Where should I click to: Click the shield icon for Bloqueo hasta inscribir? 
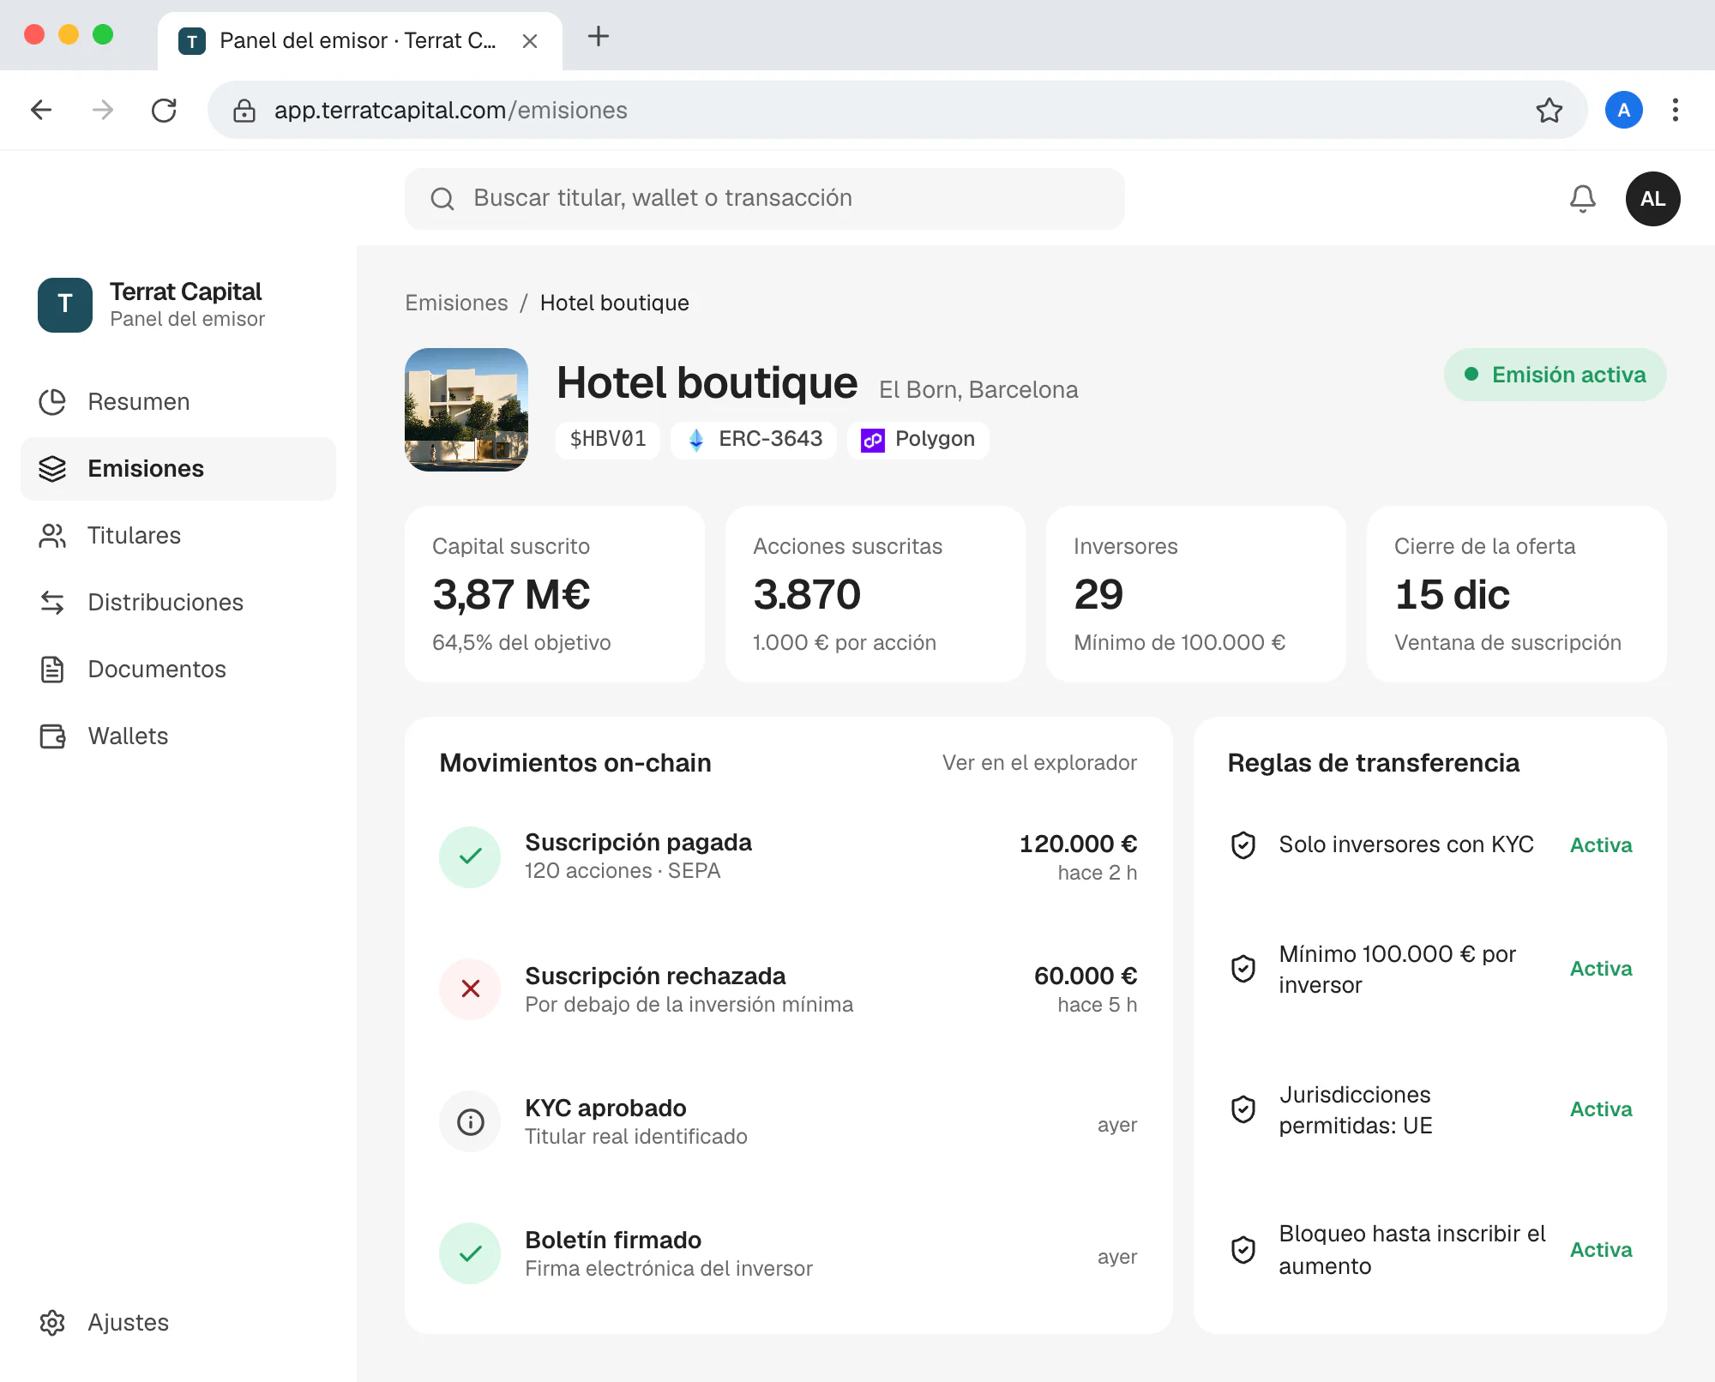1243,1249
